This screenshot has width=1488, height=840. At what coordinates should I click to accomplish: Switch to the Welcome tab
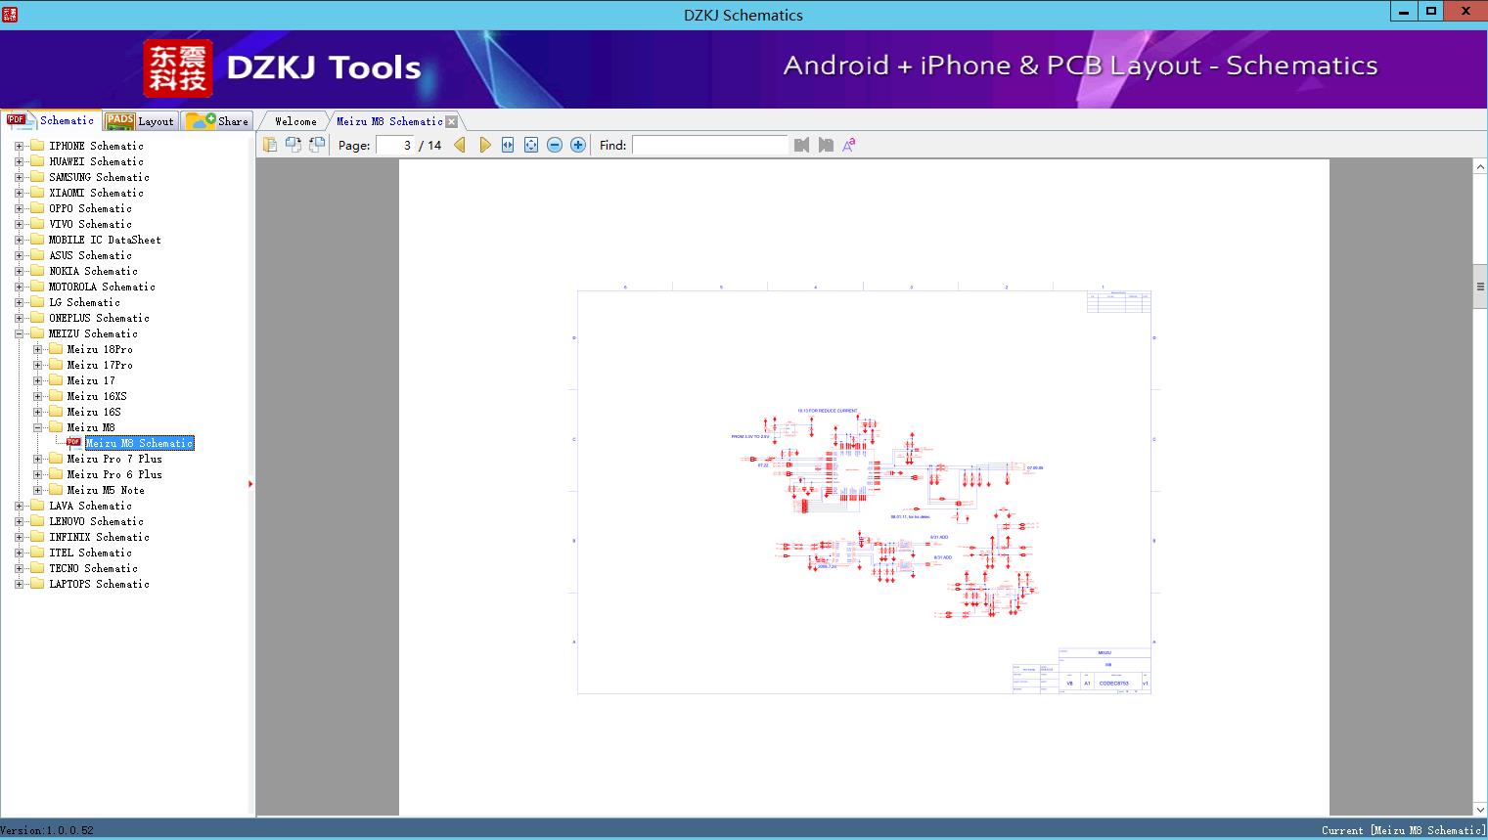click(293, 121)
